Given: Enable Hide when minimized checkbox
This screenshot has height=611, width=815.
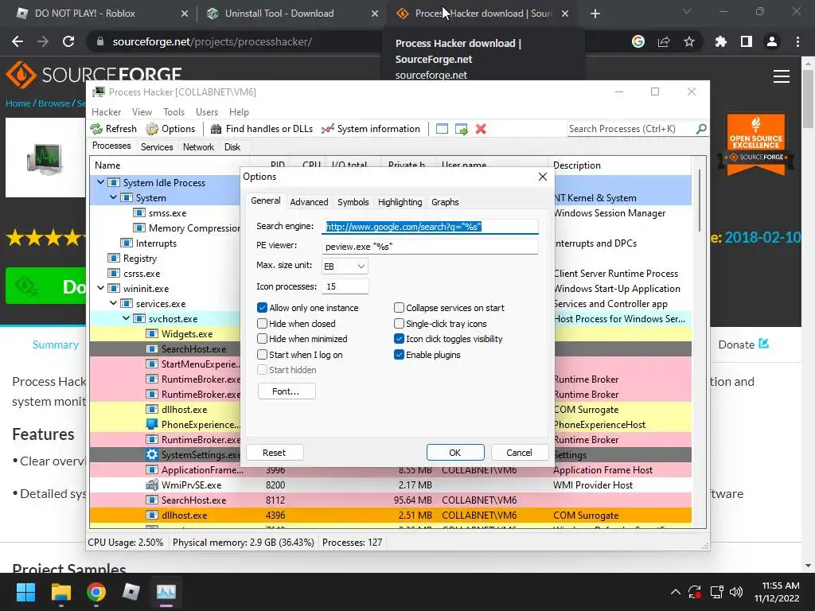Looking at the screenshot, I should coord(263,339).
